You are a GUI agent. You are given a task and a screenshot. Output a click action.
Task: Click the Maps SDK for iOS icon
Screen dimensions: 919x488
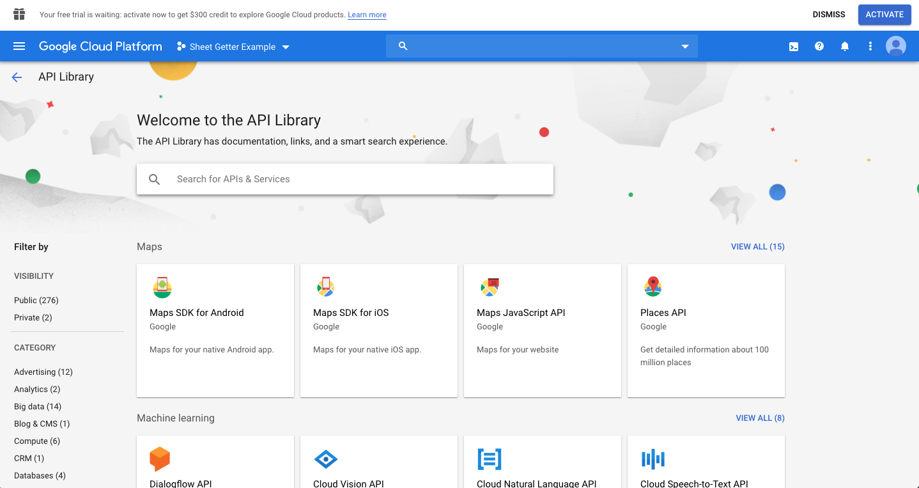[x=326, y=287]
